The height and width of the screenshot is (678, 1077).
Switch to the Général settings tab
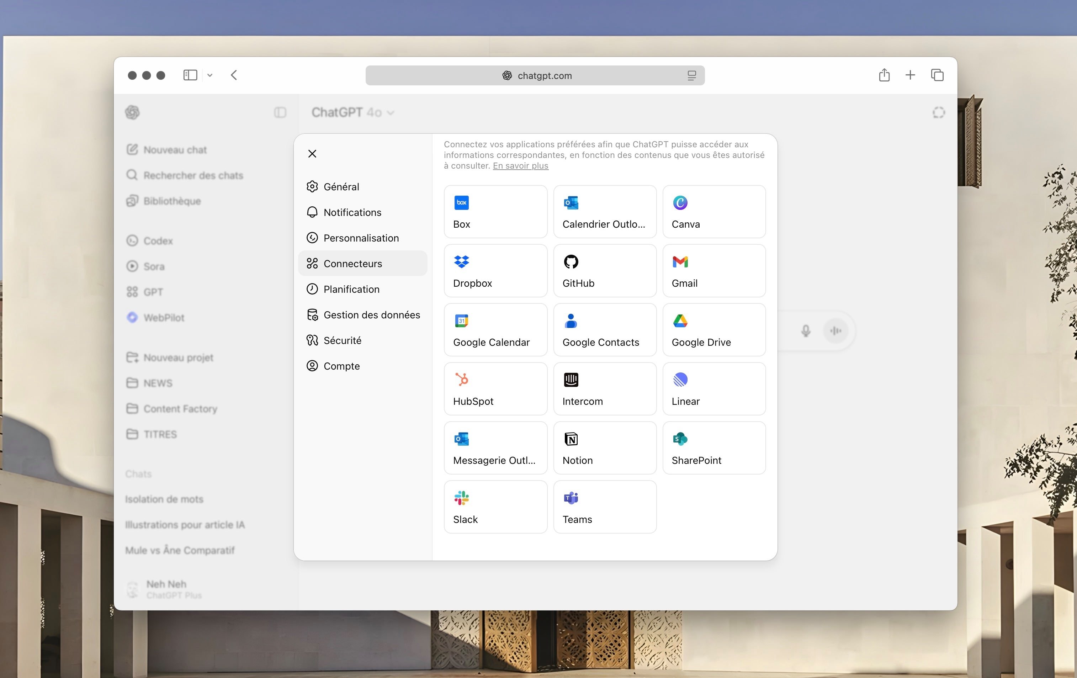(341, 187)
